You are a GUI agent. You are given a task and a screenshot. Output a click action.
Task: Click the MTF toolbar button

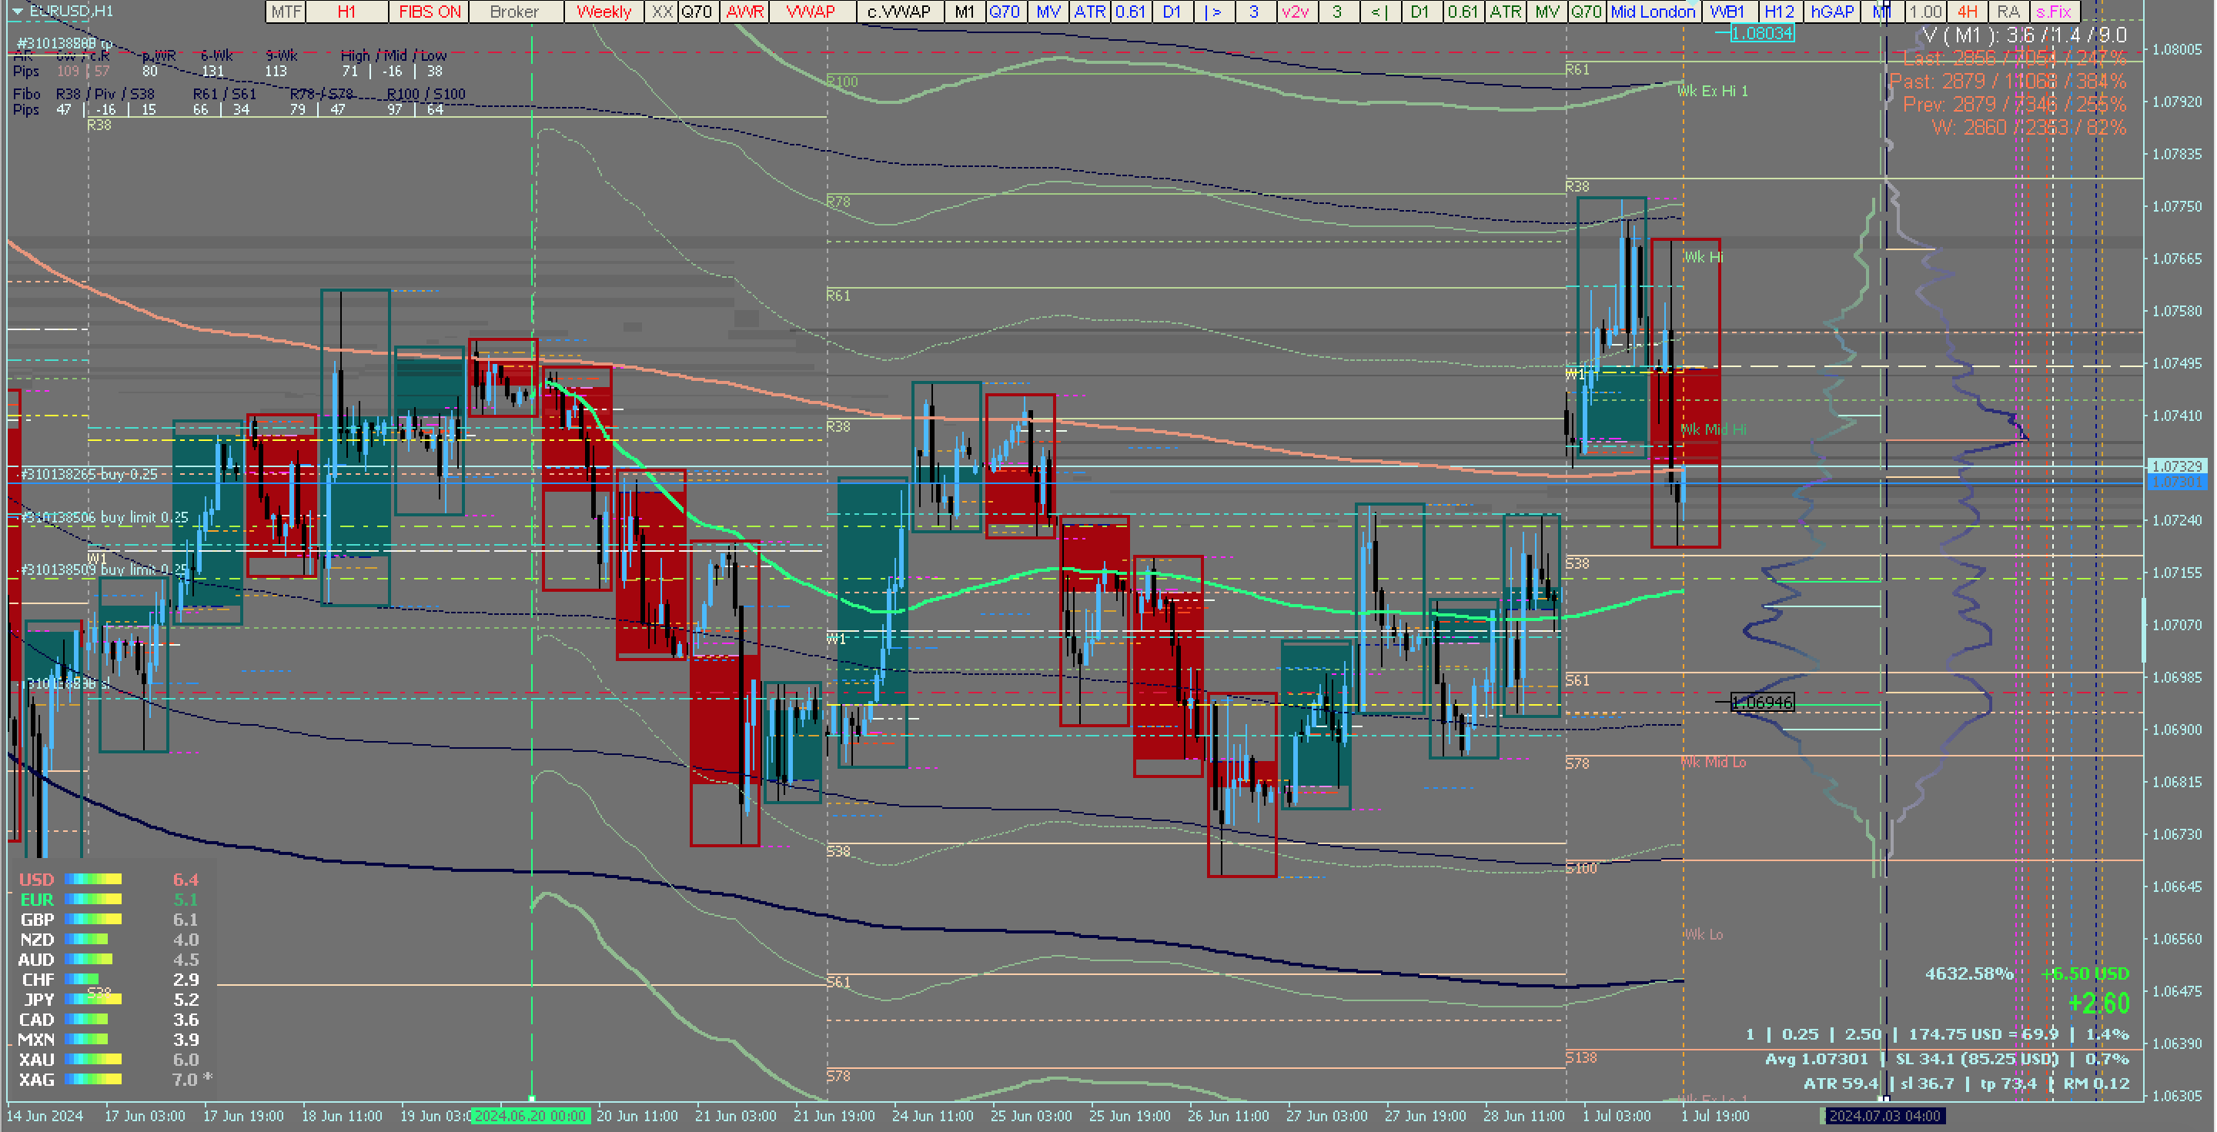(286, 12)
